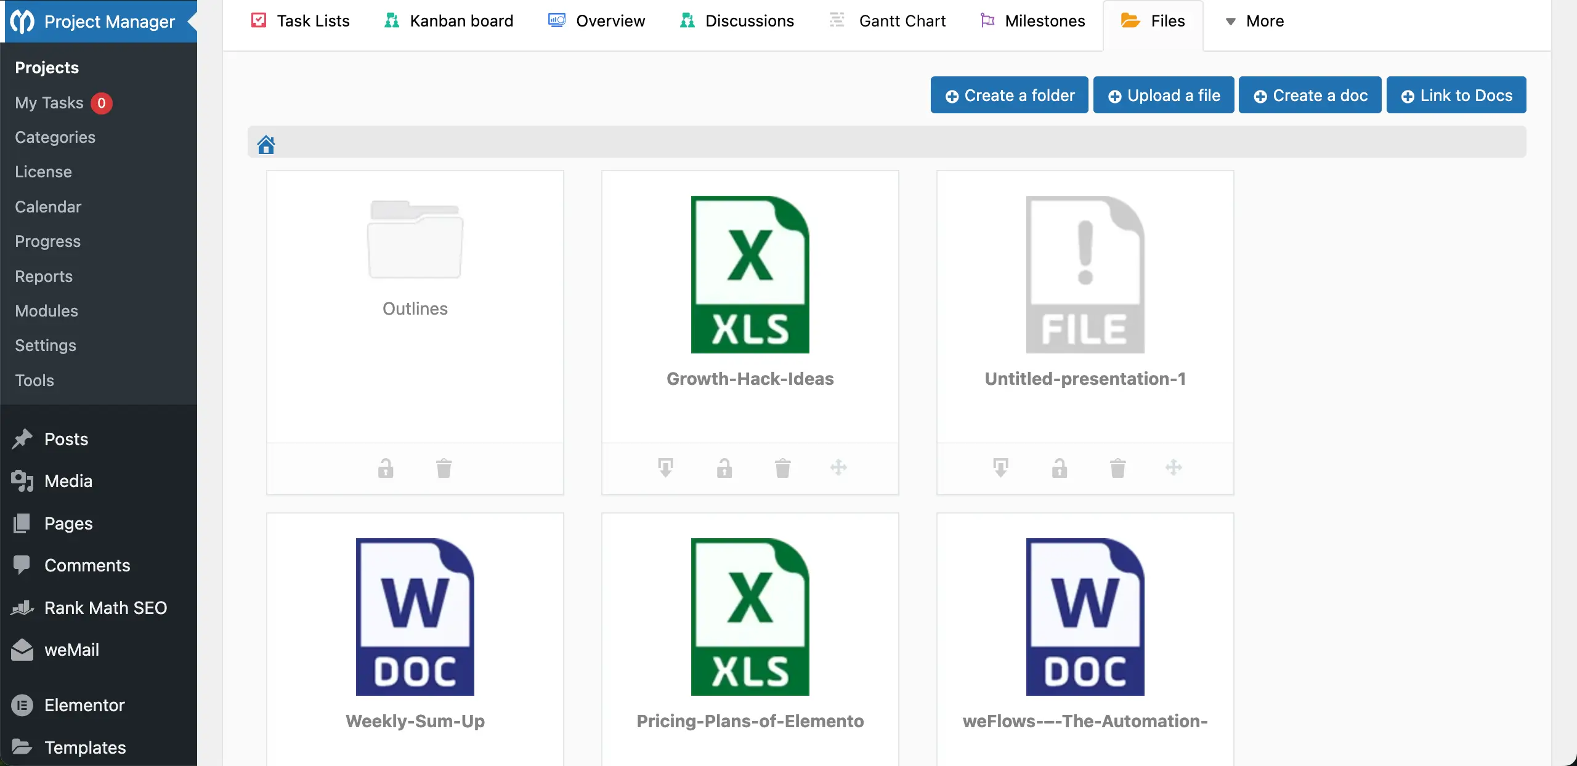1577x766 pixels.
Task: Open Link to Docs
Action: tap(1456, 95)
